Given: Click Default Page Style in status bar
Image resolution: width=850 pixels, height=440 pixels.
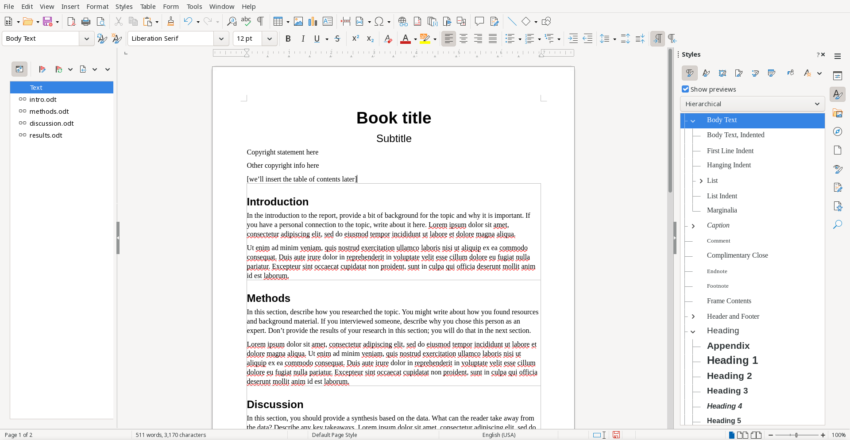Looking at the screenshot, I should [x=334, y=435].
